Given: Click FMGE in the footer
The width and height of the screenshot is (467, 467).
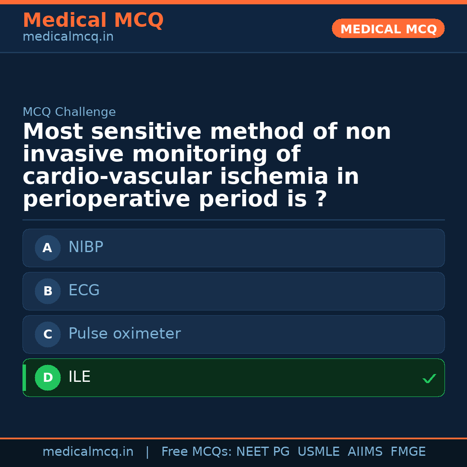Looking at the screenshot, I should pyautogui.click(x=408, y=452).
